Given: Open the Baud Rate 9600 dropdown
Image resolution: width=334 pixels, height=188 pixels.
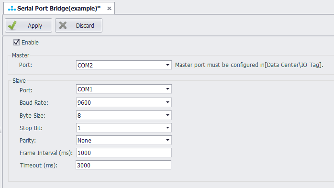Looking at the screenshot, I should pos(124,102).
